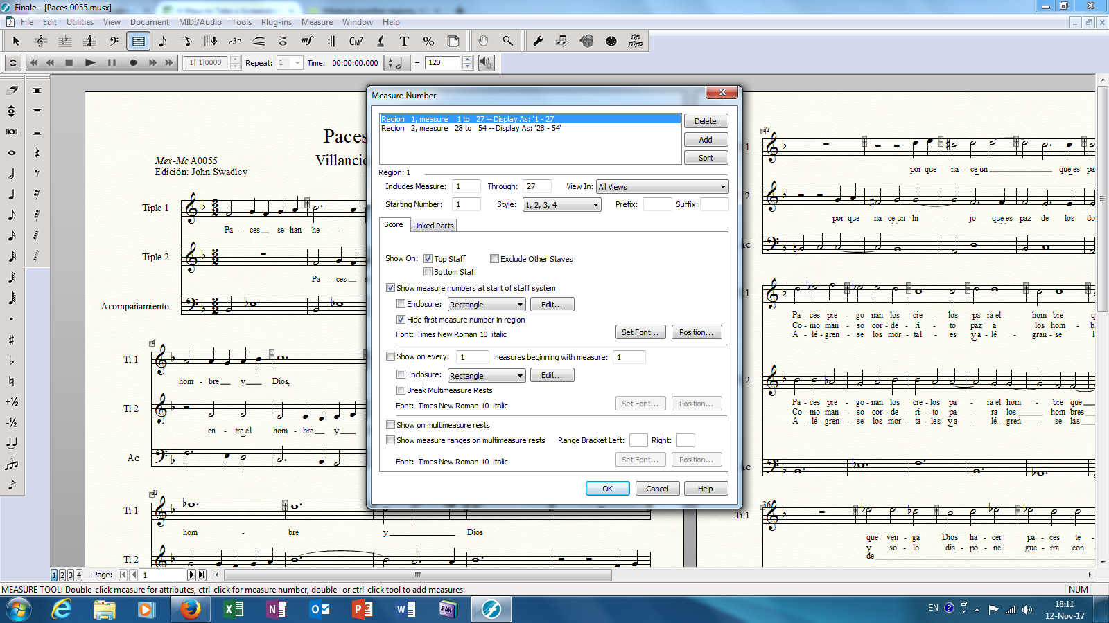This screenshot has height=623, width=1109.
Task: Enable Exclude Other Staves option
Action: [x=494, y=259]
